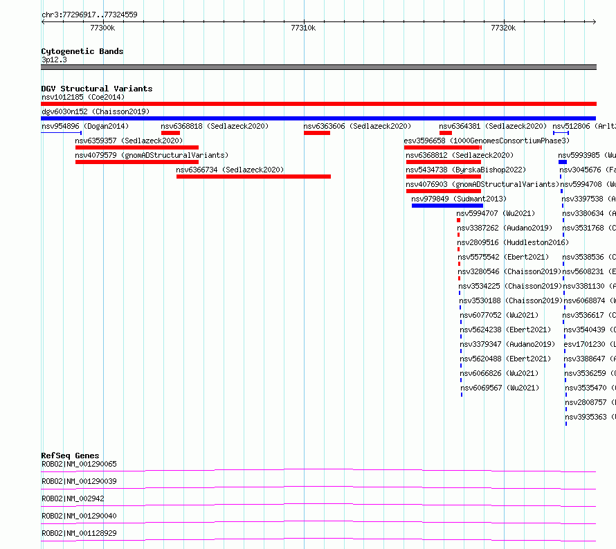Select nsv3538536 variant label

coord(589,257)
